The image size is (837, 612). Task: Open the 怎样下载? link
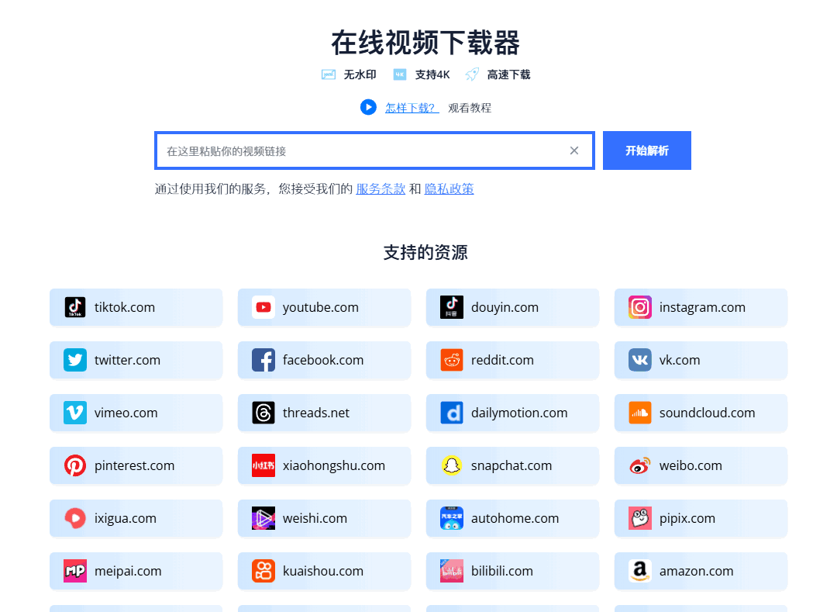pos(412,108)
